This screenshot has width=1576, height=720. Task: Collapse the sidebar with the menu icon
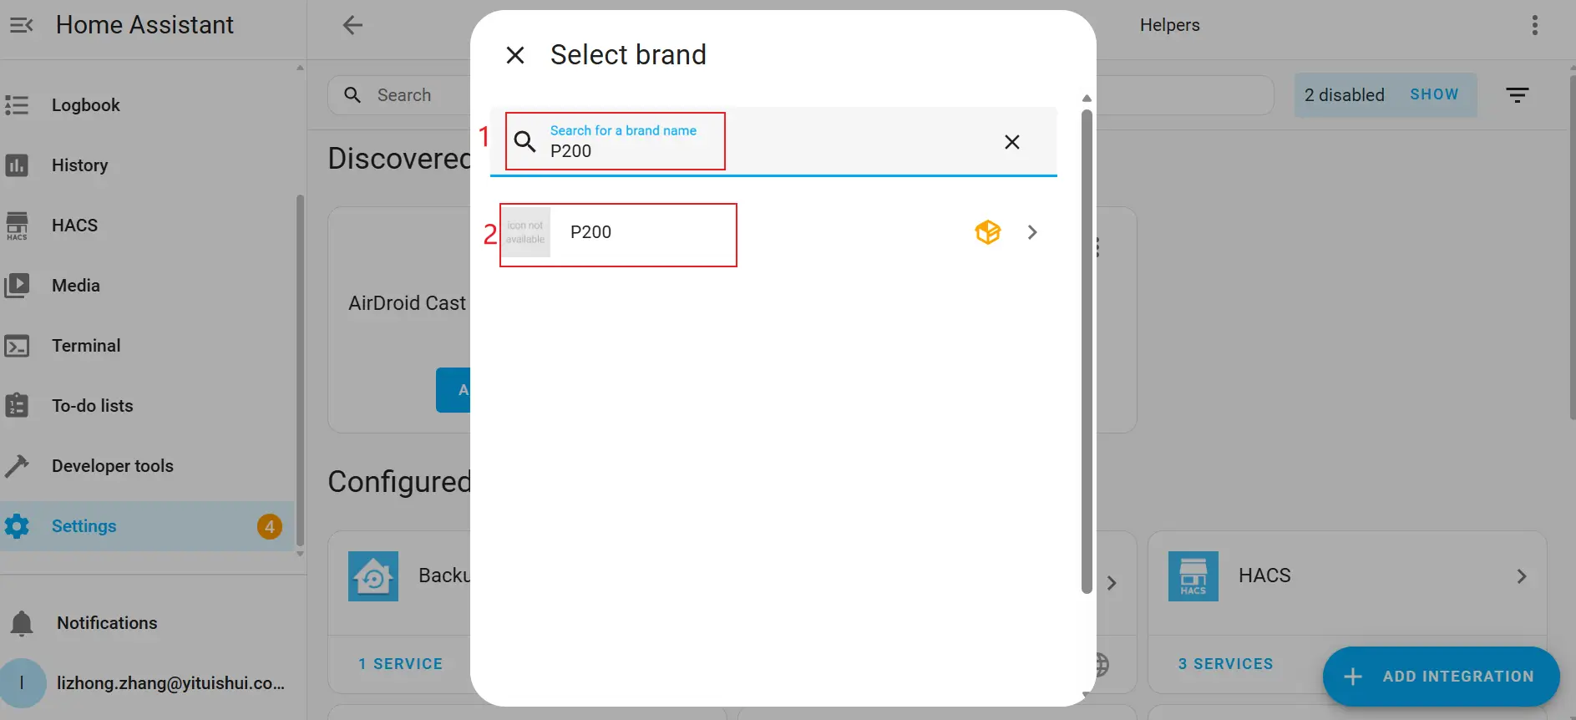click(x=21, y=25)
